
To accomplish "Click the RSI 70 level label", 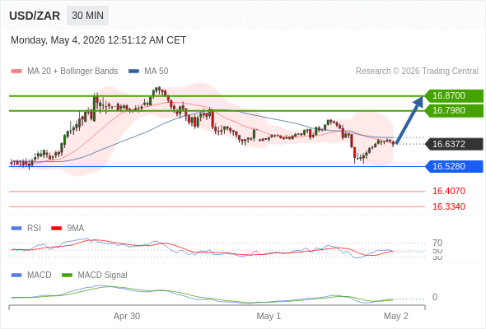I will [x=437, y=243].
